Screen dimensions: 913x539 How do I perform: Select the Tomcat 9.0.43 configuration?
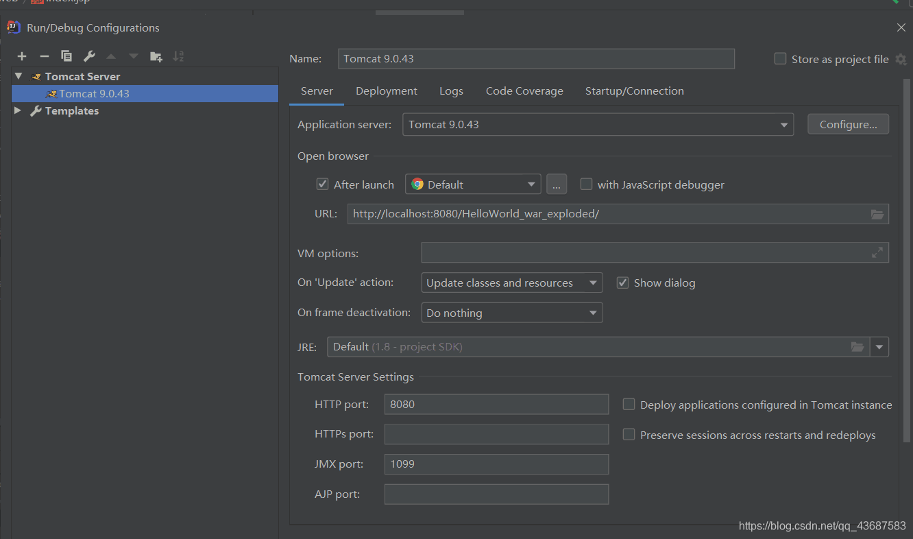click(x=145, y=93)
